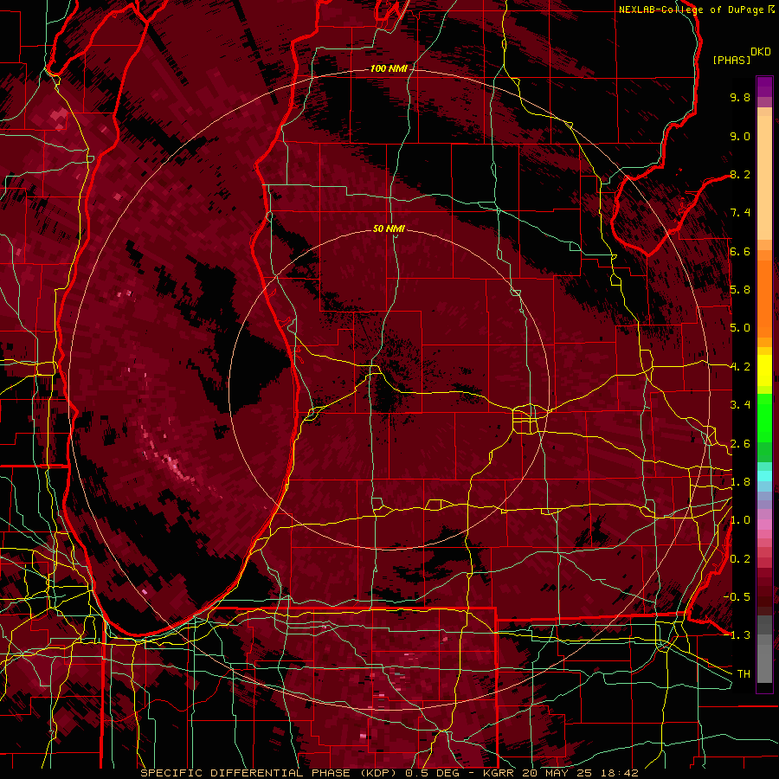This screenshot has height=779, width=779.
Task: Click the KDP product caption at the bottom
Action: pyautogui.click(x=389, y=773)
